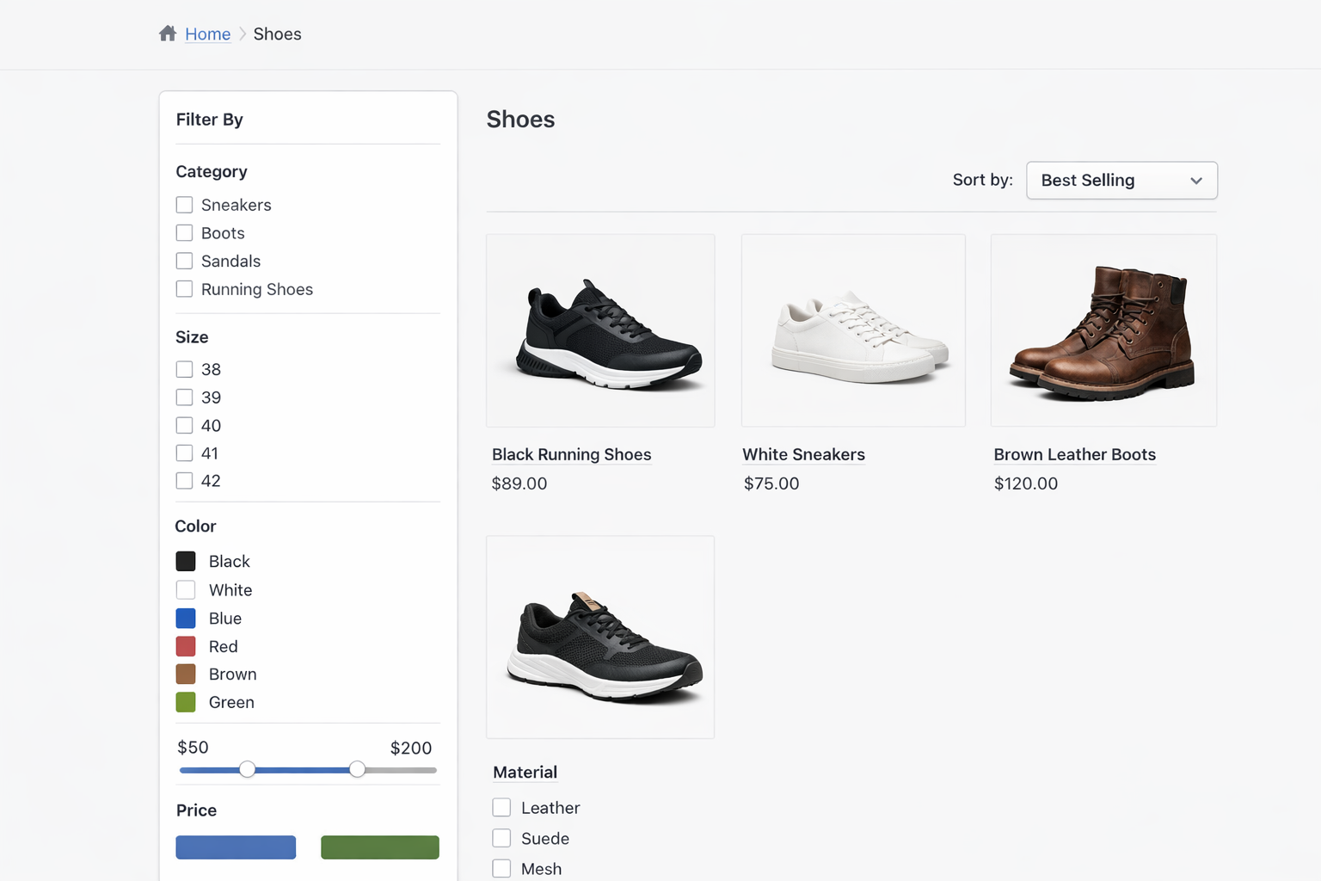Open the Brown Leather Boots product link
Image resolution: width=1321 pixels, height=881 pixels.
[1075, 454]
